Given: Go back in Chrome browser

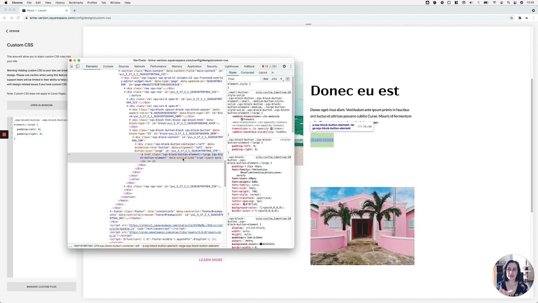Looking at the screenshot, I should [x=5, y=18].
